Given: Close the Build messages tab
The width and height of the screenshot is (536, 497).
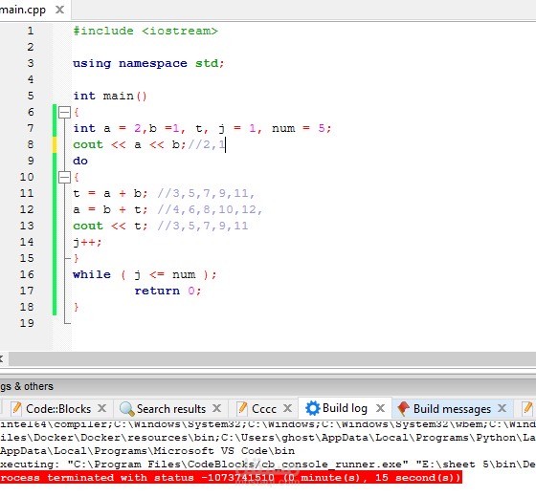Looking at the screenshot, I should [502, 408].
